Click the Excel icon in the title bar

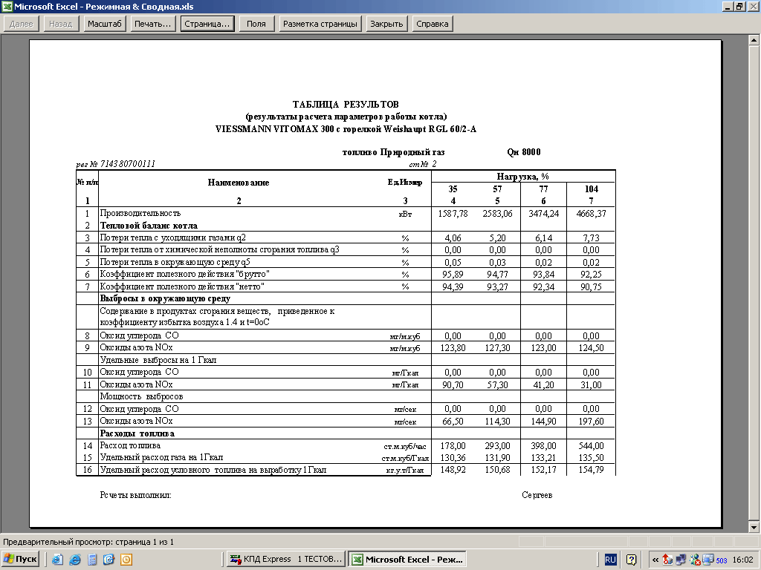pyautogui.click(x=7, y=7)
